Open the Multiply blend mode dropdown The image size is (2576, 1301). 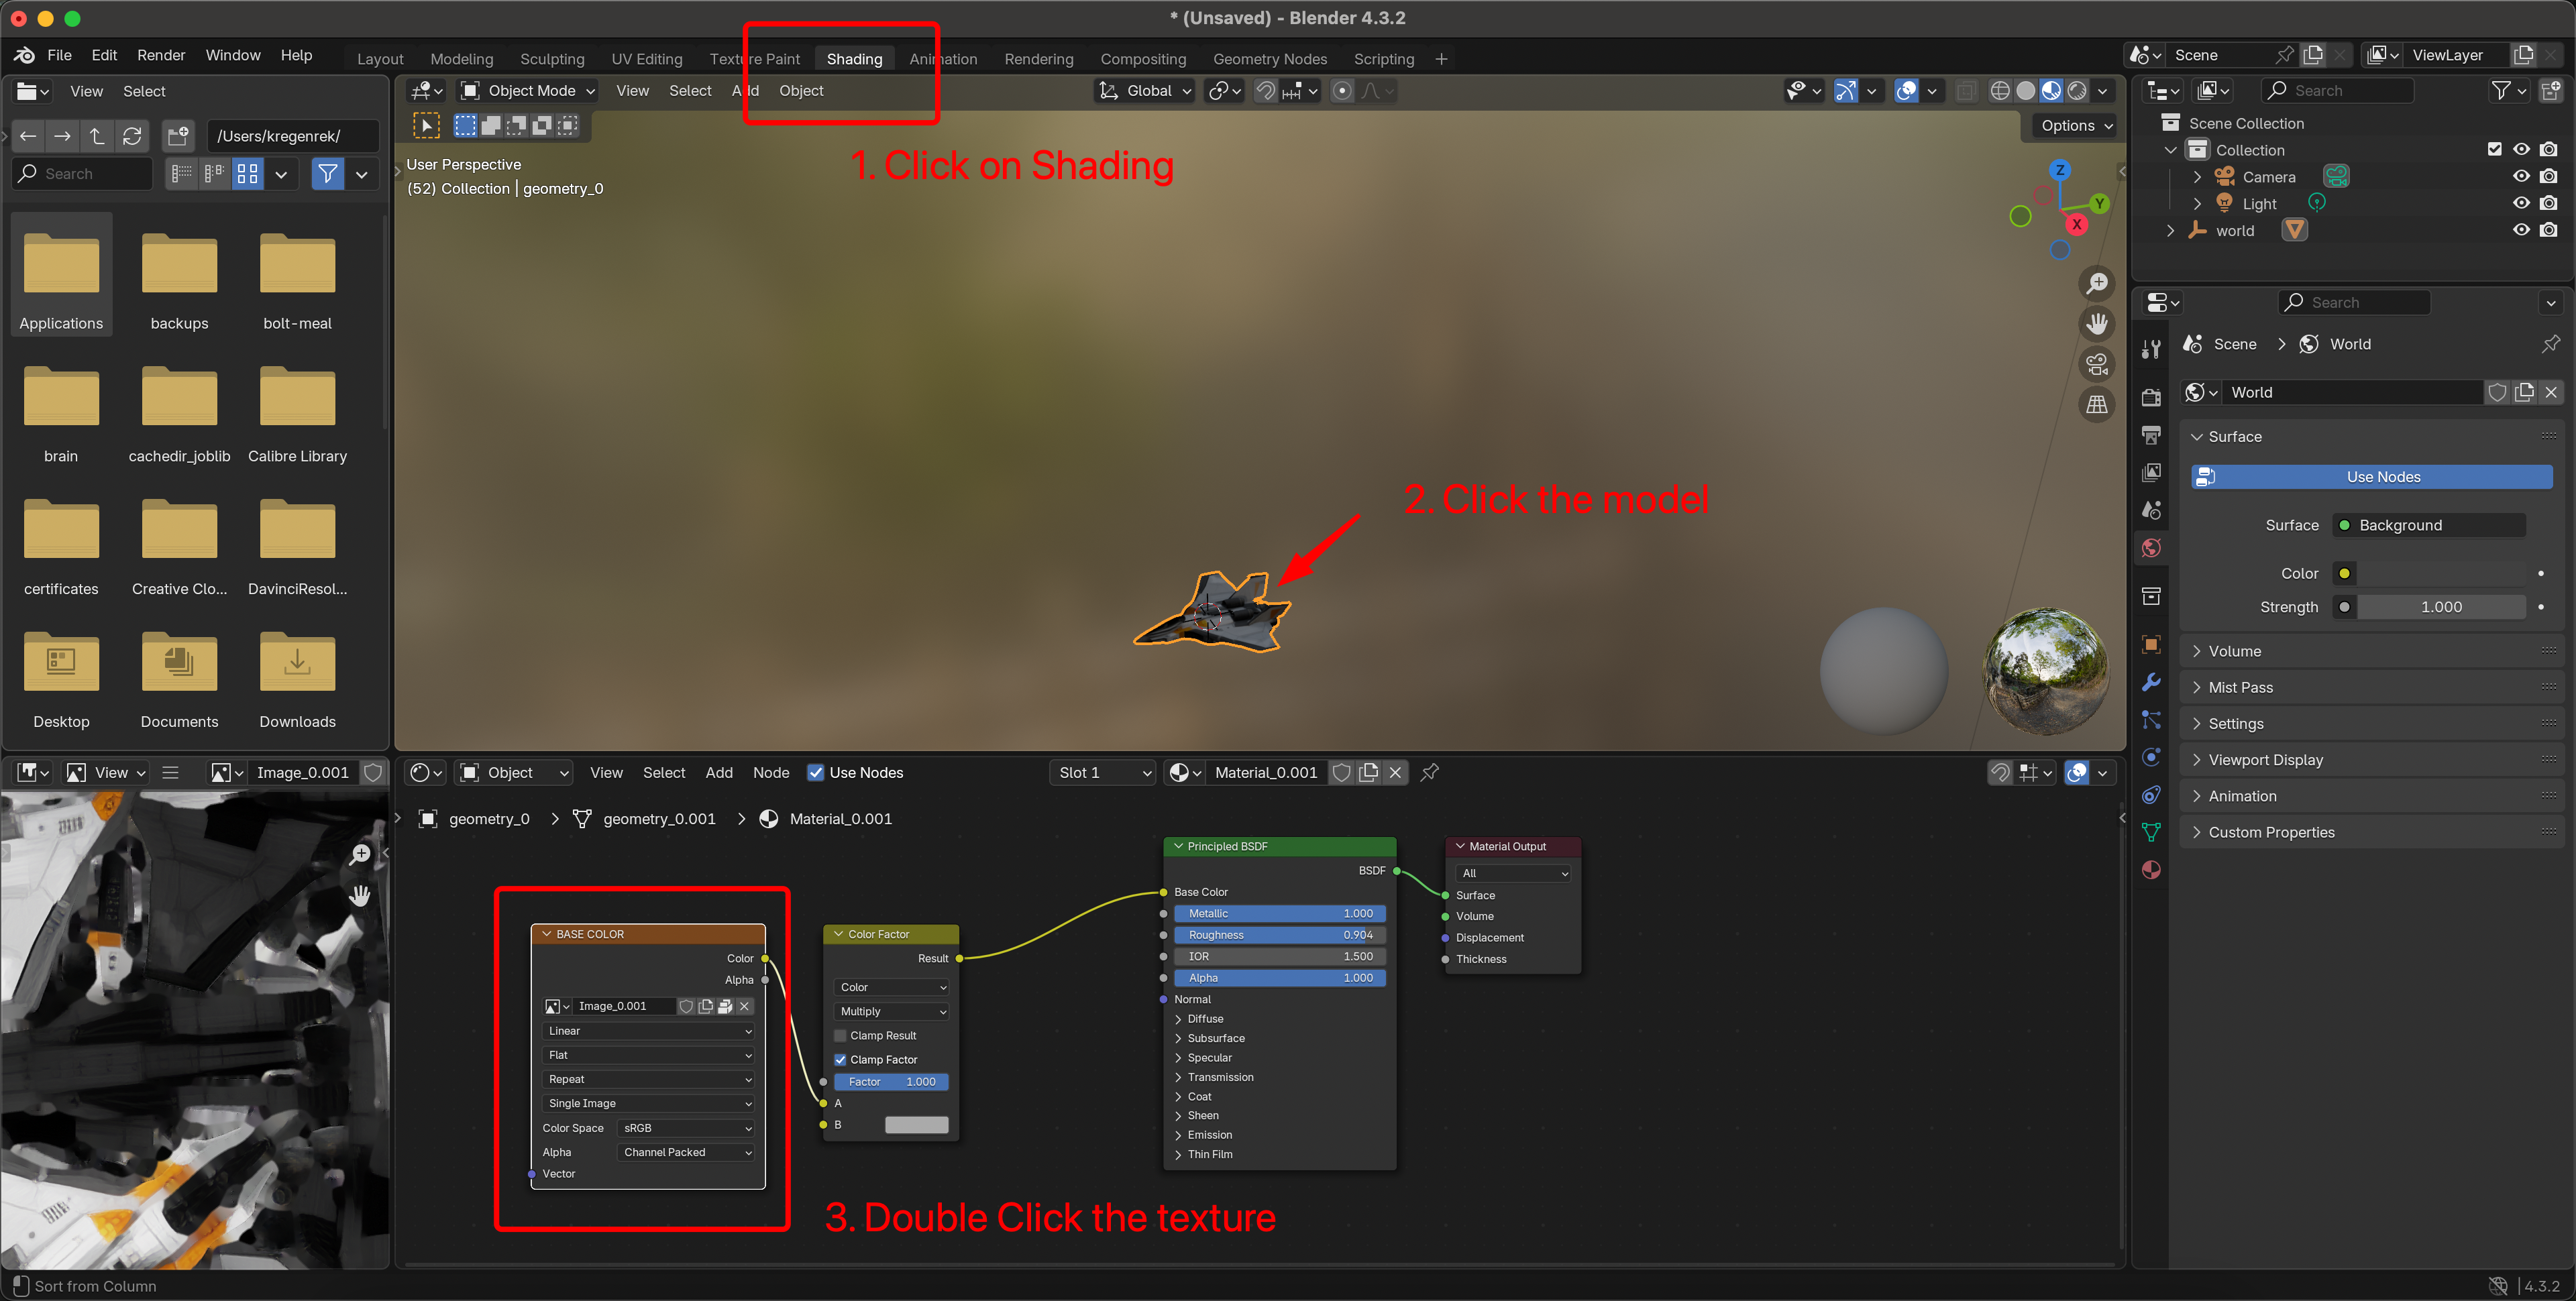tap(892, 1011)
